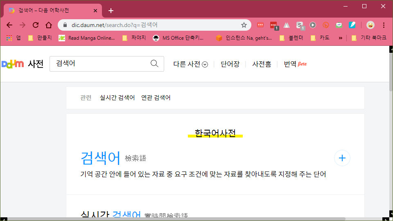Open the 블렌더 bookmark folder
Image resolution: width=393 pixels, height=221 pixels.
click(x=291, y=38)
